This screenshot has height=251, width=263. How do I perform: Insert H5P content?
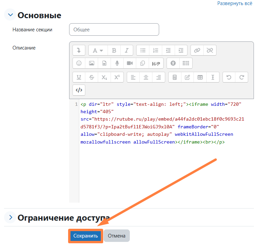tap(155, 63)
